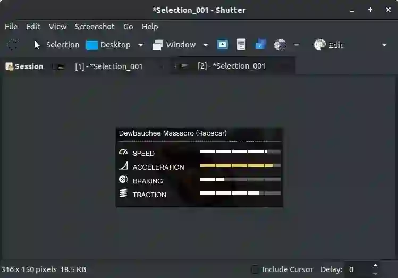Switch to tab [2] - *Selection_001
The image size is (398, 278).
pyautogui.click(x=232, y=66)
